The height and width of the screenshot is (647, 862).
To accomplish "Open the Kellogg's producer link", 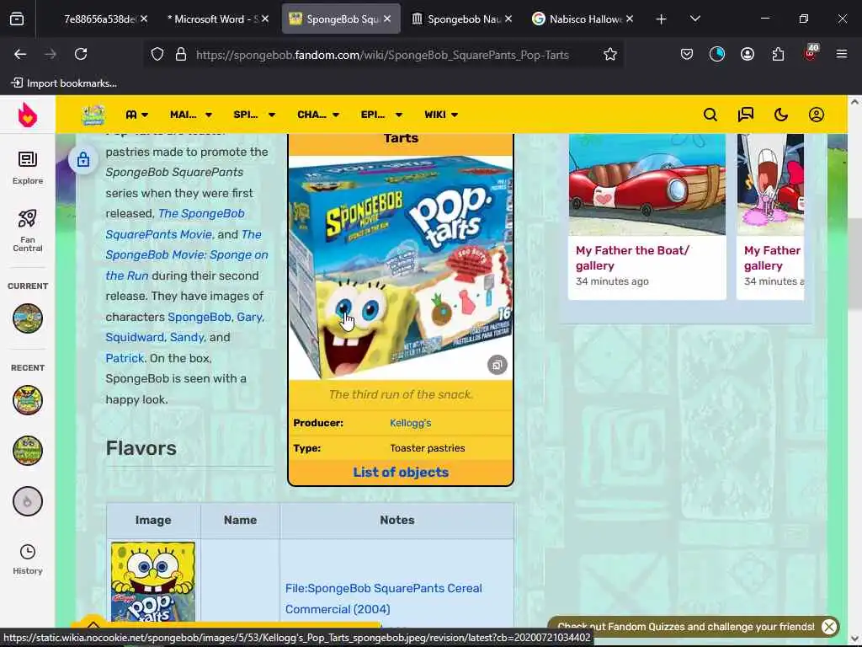I will [x=410, y=423].
